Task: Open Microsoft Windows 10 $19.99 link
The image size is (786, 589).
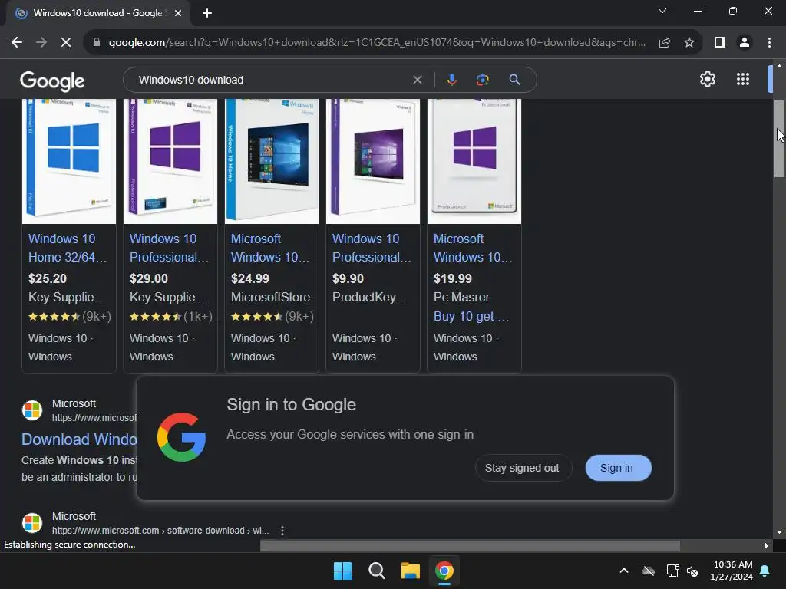Action: 473,248
